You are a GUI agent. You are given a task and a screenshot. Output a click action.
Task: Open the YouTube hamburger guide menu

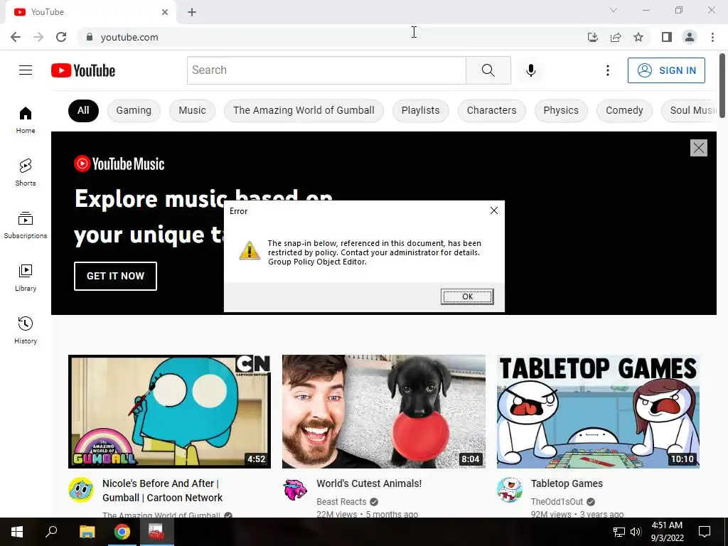[x=26, y=70]
